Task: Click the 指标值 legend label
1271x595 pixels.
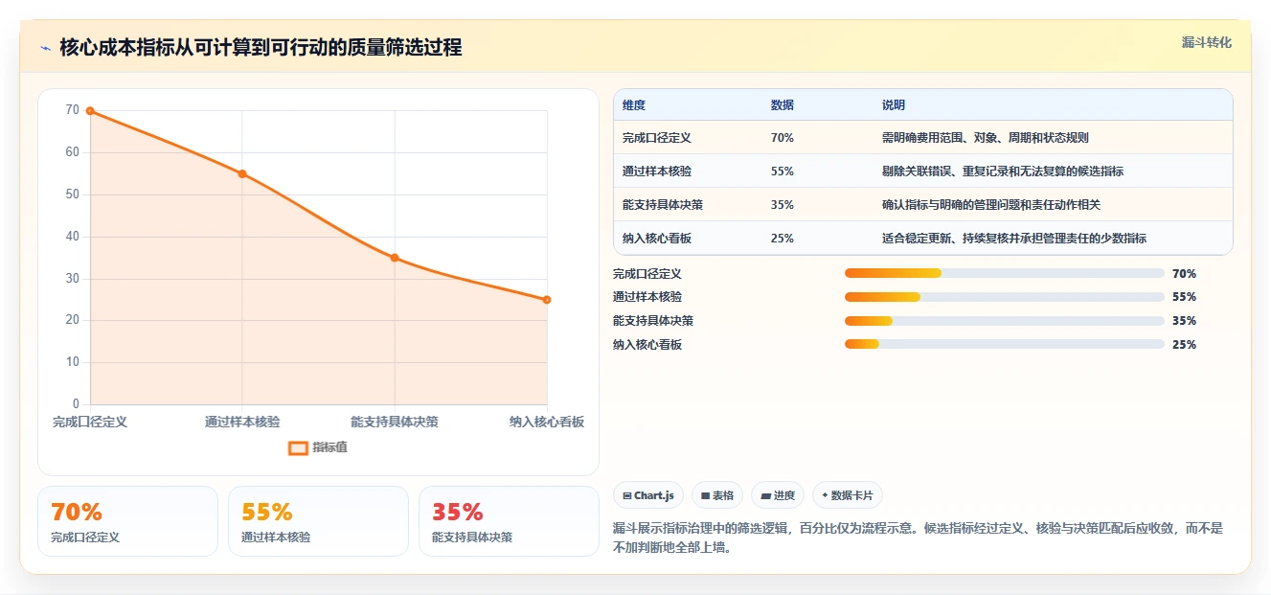Action: click(x=330, y=447)
